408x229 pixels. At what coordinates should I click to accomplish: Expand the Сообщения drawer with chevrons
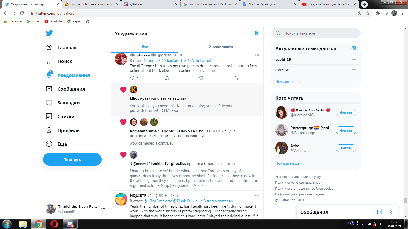pos(390,212)
